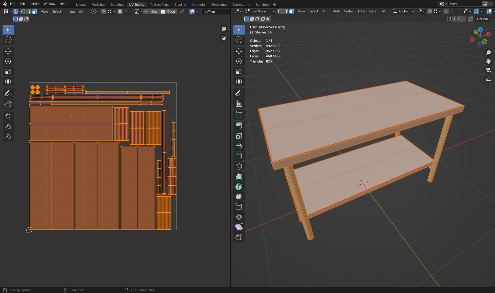Select the Add Cube tool in the 3D viewport
This screenshot has width=495, height=293.
[239, 115]
